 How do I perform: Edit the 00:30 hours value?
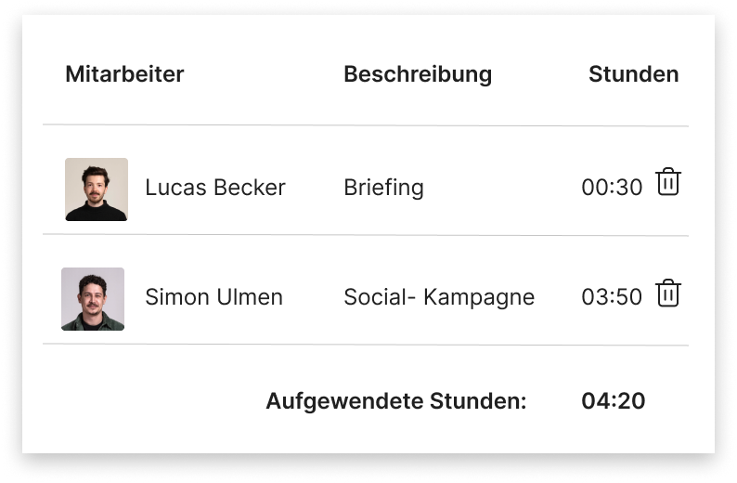[612, 188]
